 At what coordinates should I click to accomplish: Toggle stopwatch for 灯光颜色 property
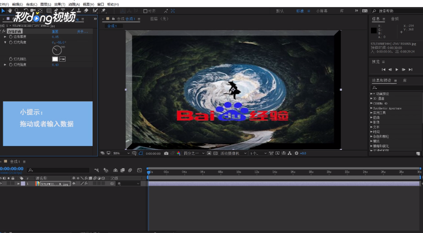pyautogui.click(x=11, y=59)
